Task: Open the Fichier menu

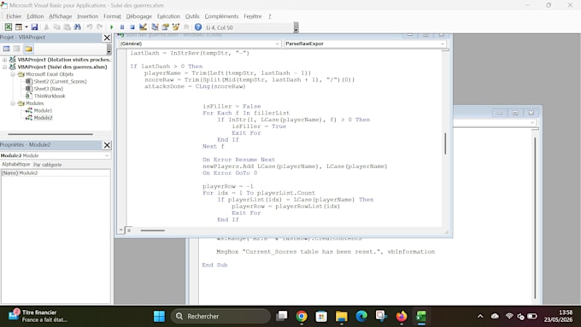Action: tap(14, 16)
